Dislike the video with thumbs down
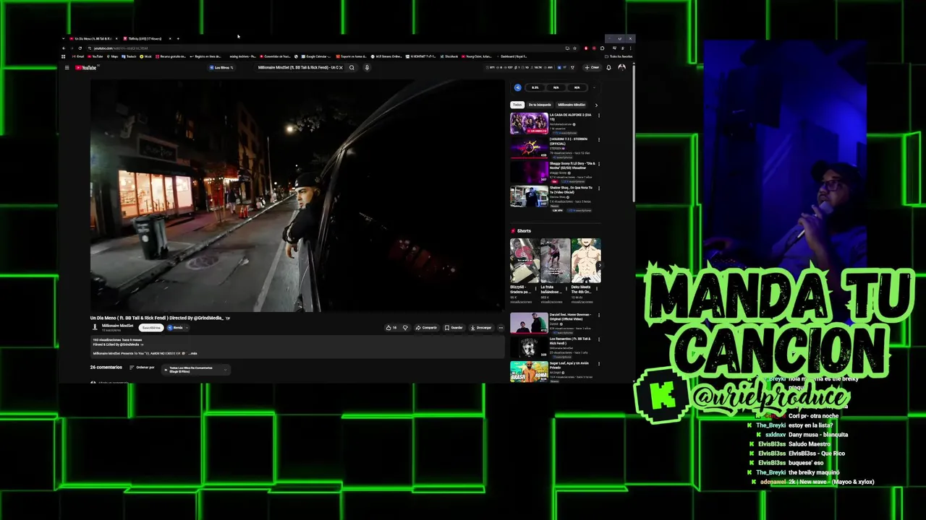The width and height of the screenshot is (926, 520). 405,327
